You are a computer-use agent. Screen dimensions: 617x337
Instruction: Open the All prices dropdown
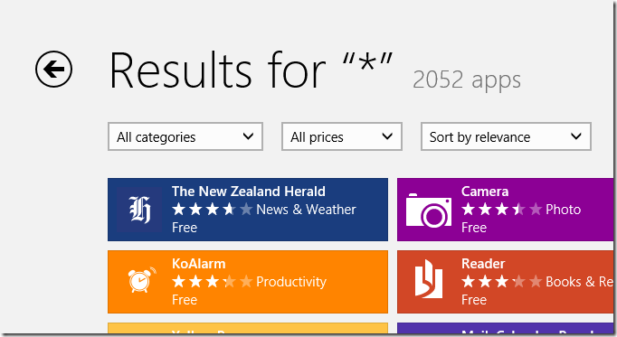coord(342,136)
